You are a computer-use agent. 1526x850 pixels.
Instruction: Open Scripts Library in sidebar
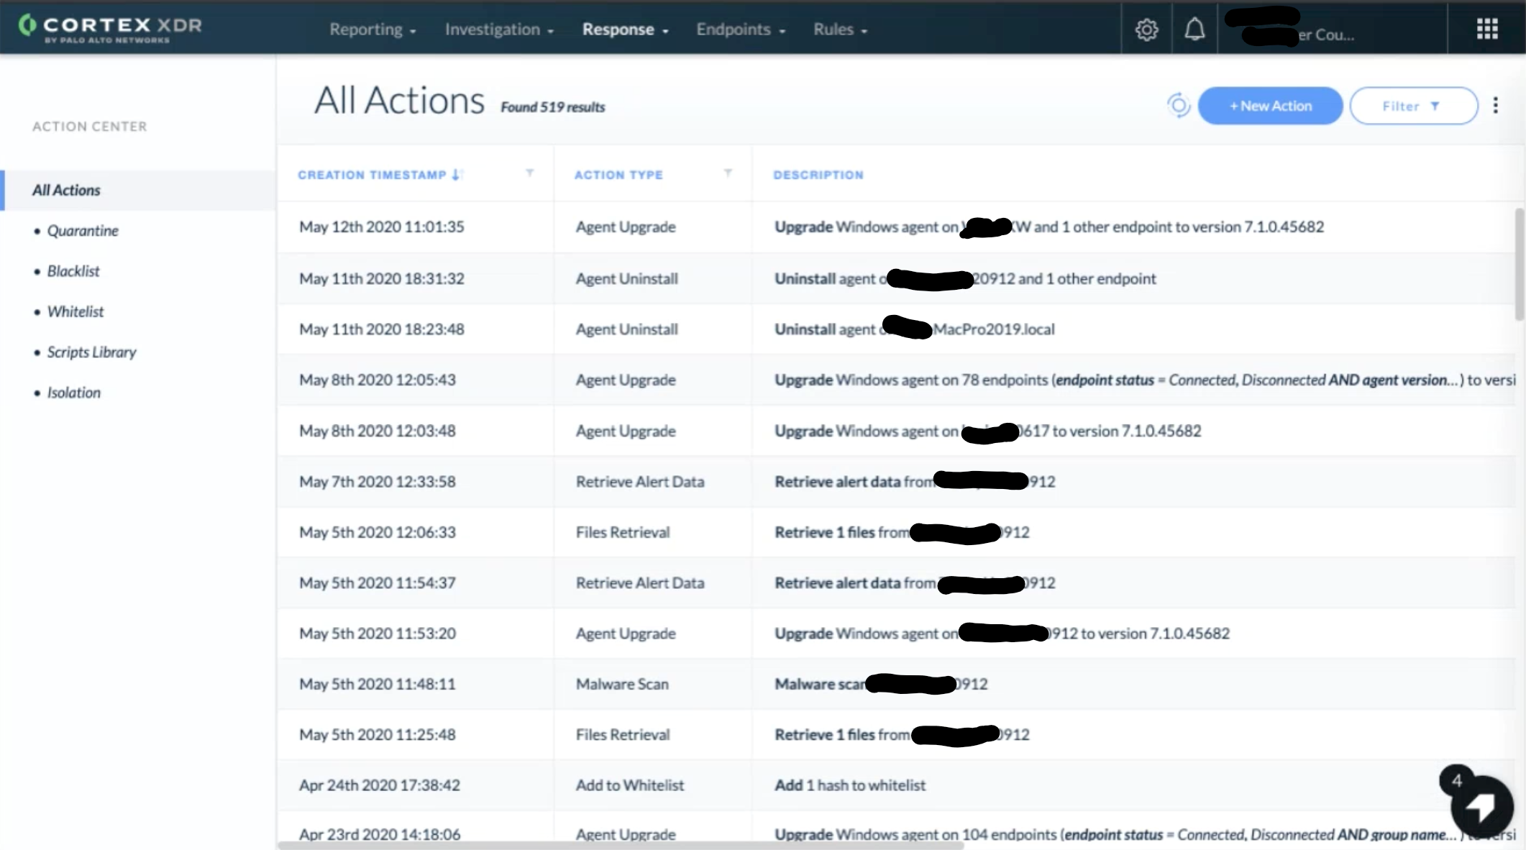pyautogui.click(x=91, y=352)
